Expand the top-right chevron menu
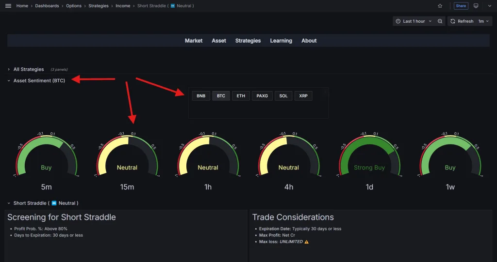Viewport: 497px width, 262px height. [x=489, y=6]
